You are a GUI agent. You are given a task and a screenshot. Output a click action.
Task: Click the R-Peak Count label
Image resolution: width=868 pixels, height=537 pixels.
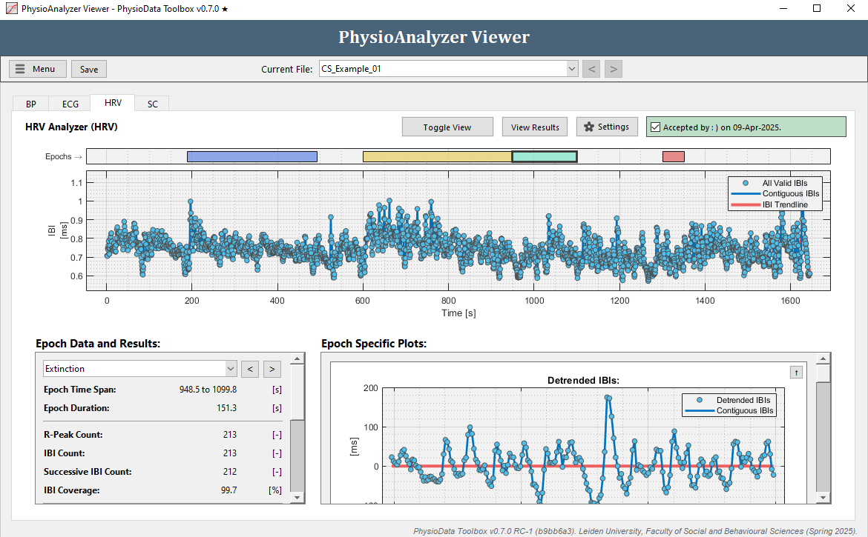click(x=73, y=435)
